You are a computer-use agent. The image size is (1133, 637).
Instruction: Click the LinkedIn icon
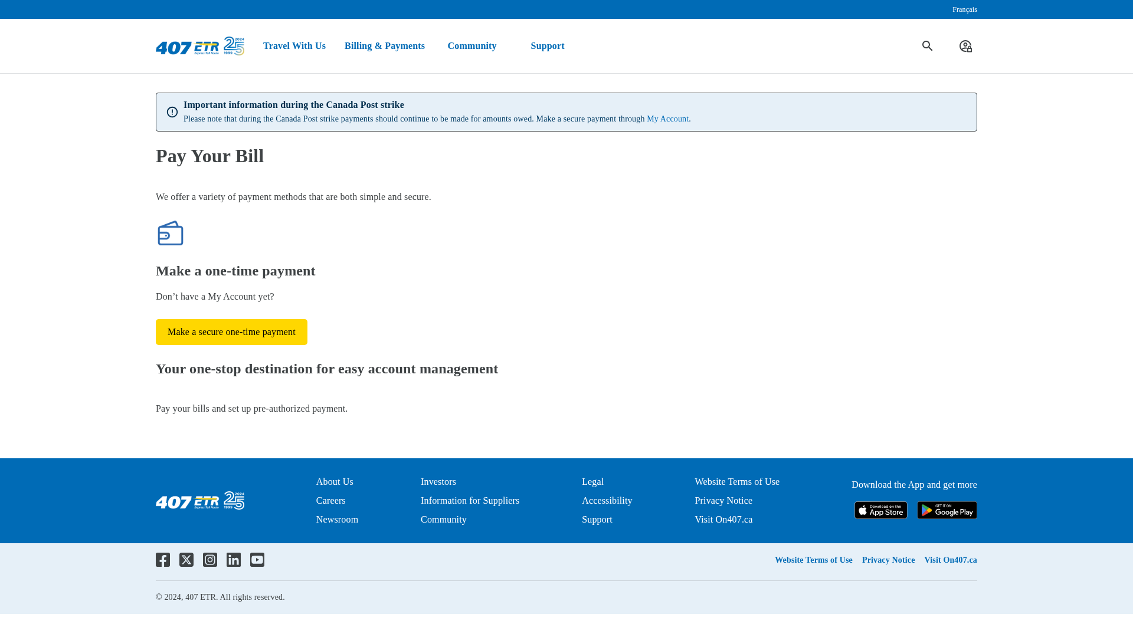tap(234, 560)
